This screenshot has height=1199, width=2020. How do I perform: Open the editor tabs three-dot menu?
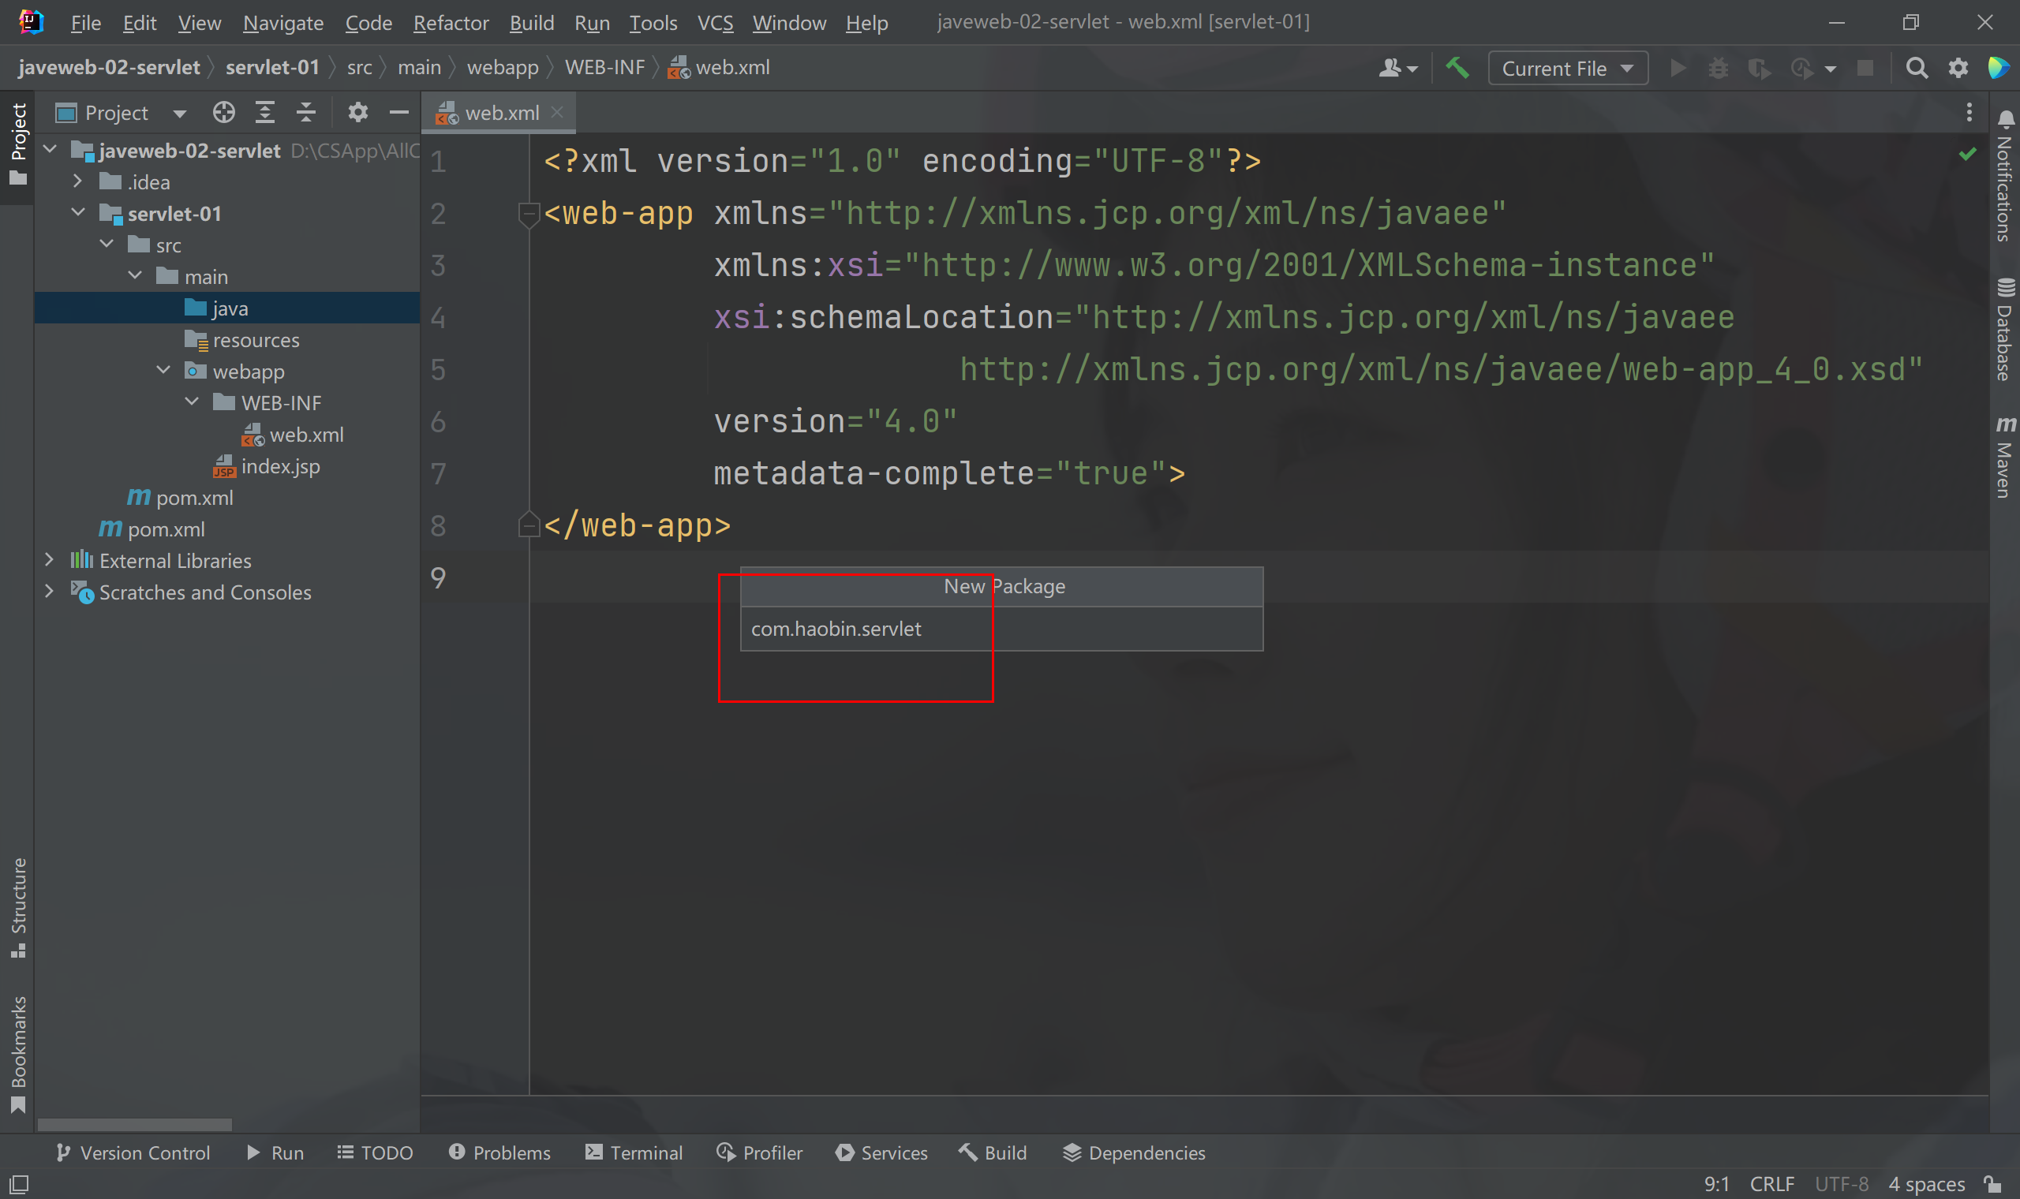[x=1968, y=112]
